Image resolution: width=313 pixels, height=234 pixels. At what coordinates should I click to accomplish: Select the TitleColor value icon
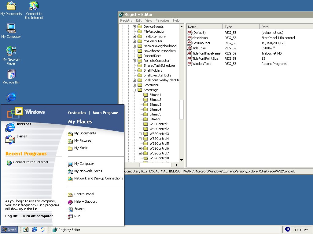point(190,48)
